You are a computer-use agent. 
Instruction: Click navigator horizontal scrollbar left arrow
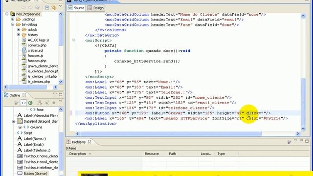(x=5, y=87)
